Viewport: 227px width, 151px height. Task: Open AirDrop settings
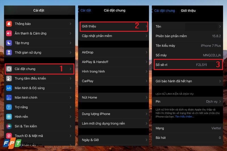(x=113, y=52)
